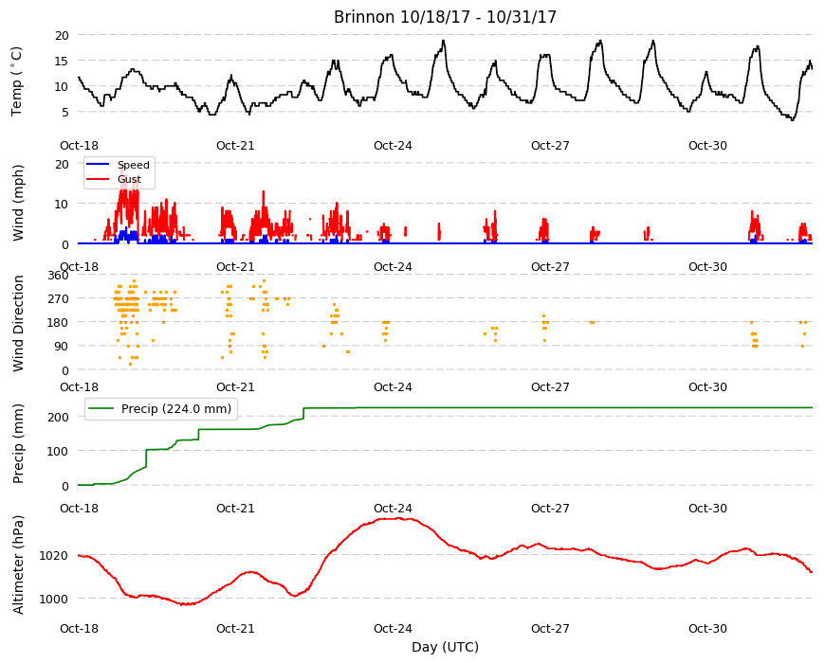Image resolution: width=825 pixels, height=663 pixels.
Task: Click the Day (UTC) x-axis label
Action: pos(445,647)
